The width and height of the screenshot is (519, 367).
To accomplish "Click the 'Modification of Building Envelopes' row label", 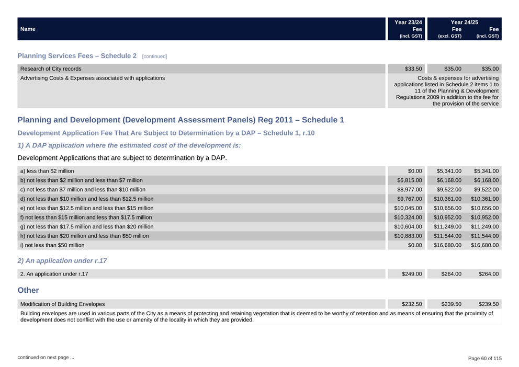I will [62, 304].
